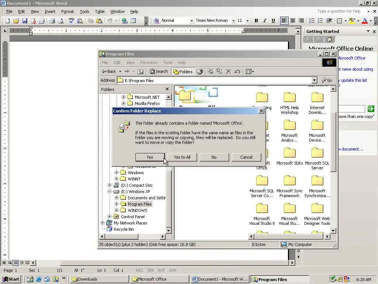Click the Home icon in Getting Started pane
Viewport: 378px width, 284px height.
330,39
